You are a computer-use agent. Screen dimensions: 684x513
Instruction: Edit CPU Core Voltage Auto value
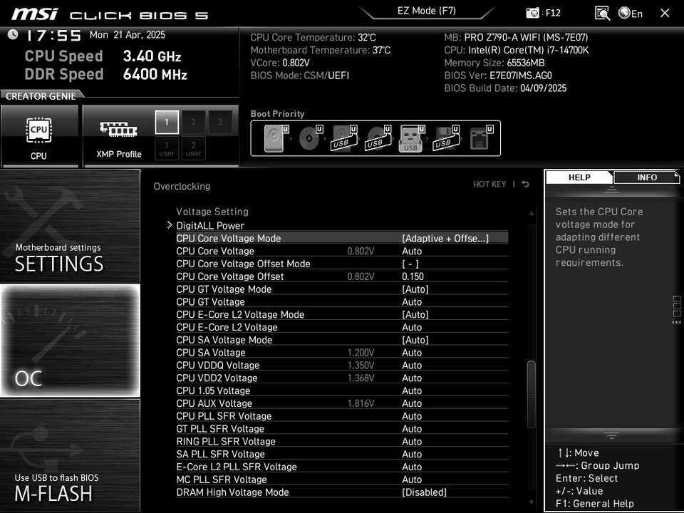tap(412, 251)
